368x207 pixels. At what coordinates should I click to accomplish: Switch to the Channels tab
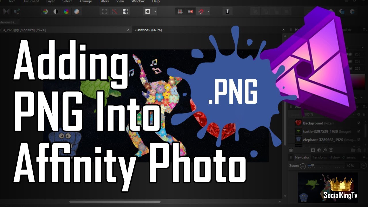coord(349,157)
